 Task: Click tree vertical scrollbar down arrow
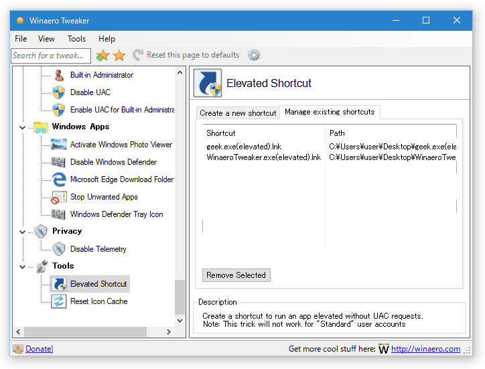(x=180, y=320)
